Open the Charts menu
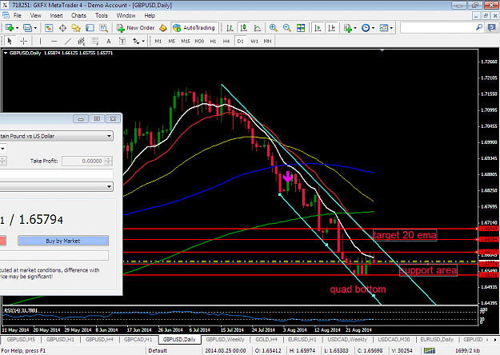Viewport: 500px width, 355px height. [x=78, y=15]
